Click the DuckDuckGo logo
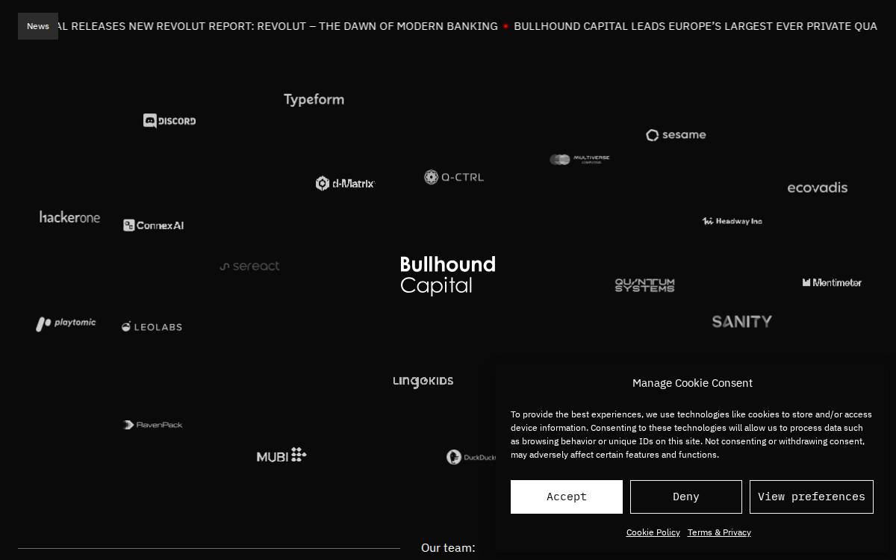Screen dimensions: 896x560 tap(471, 457)
